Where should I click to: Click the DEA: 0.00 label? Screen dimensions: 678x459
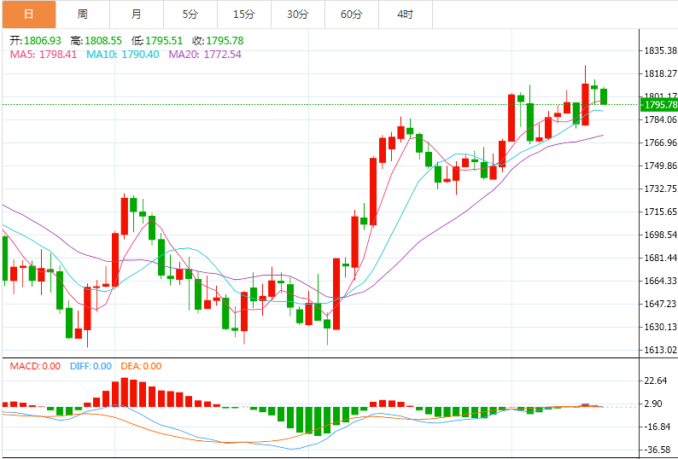click(141, 367)
